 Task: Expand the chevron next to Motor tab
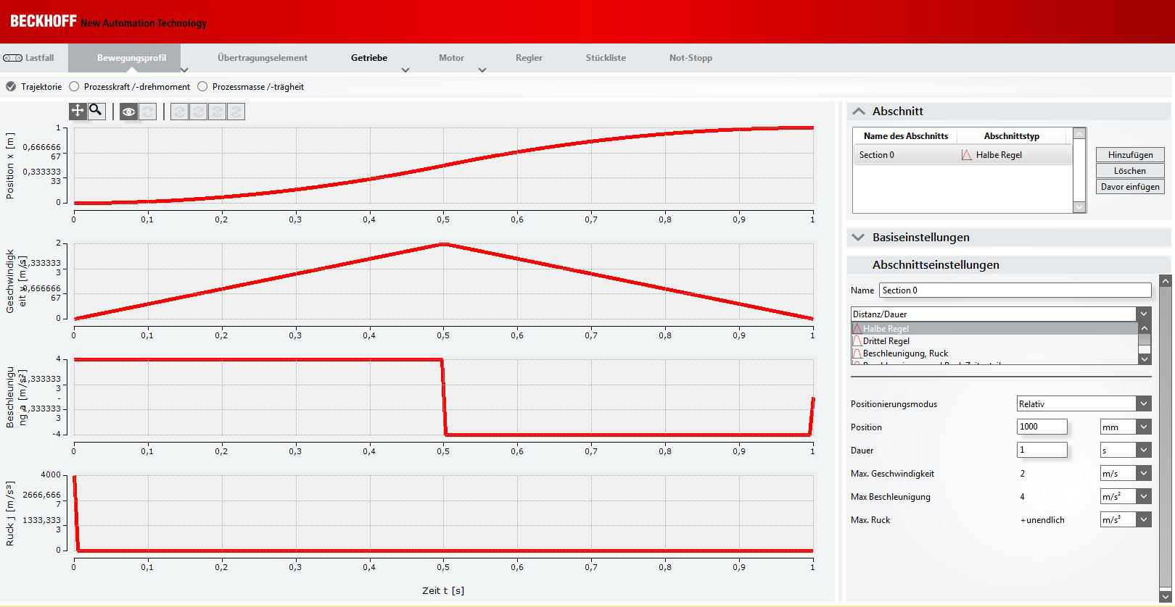[x=482, y=70]
